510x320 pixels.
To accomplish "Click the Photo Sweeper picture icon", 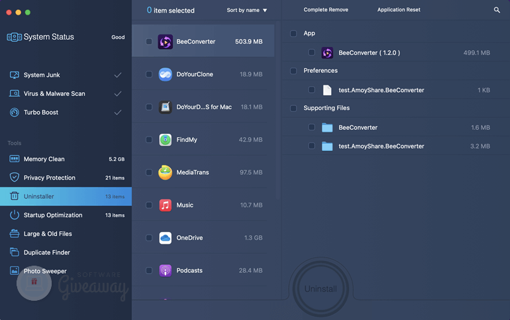I will coord(15,270).
